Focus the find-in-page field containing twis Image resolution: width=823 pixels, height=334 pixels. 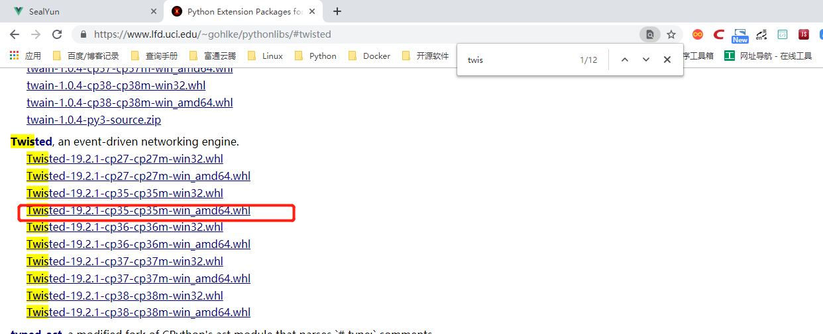[517, 60]
